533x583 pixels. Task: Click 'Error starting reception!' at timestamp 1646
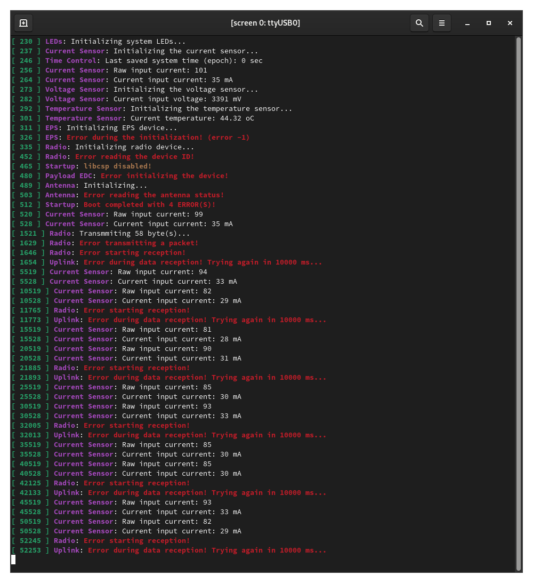pos(132,253)
